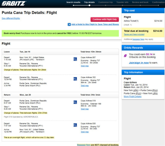
Task: View Seat map for Copa Airlines 807
Action: click(85, 66)
